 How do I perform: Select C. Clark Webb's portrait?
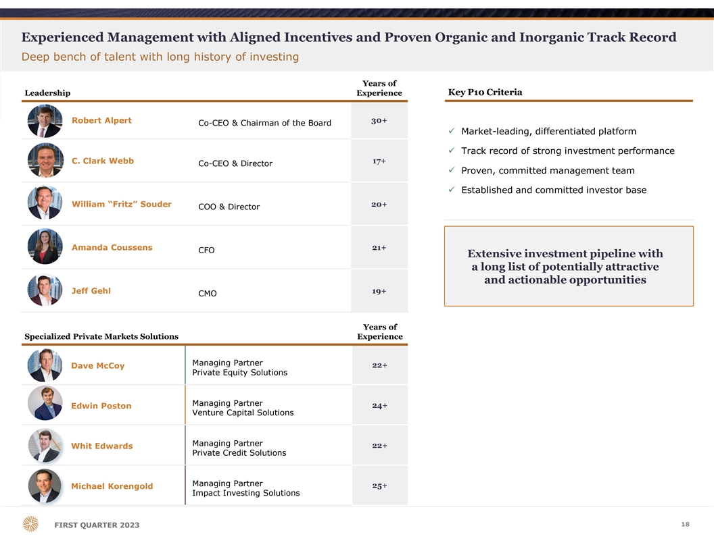click(45, 161)
